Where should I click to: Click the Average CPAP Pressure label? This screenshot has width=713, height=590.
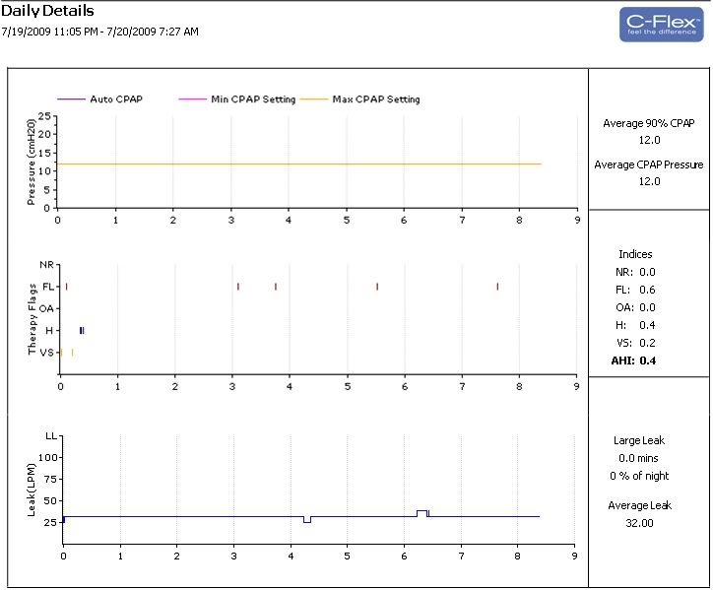649,164
